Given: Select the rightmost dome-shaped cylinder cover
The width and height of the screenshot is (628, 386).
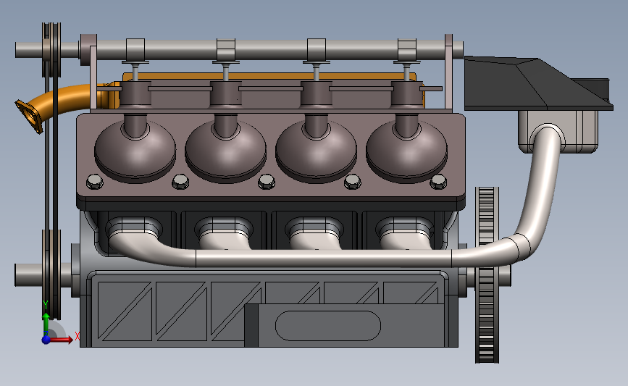Looking at the screenshot, I should (406, 151).
